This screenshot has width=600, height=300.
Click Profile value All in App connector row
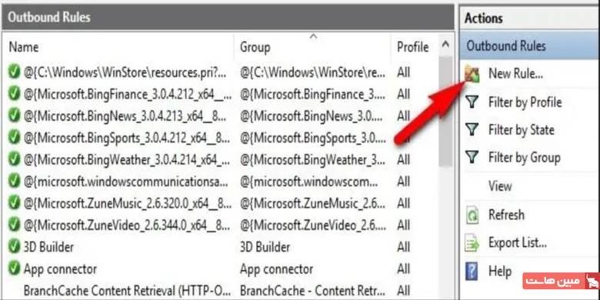[403, 269]
